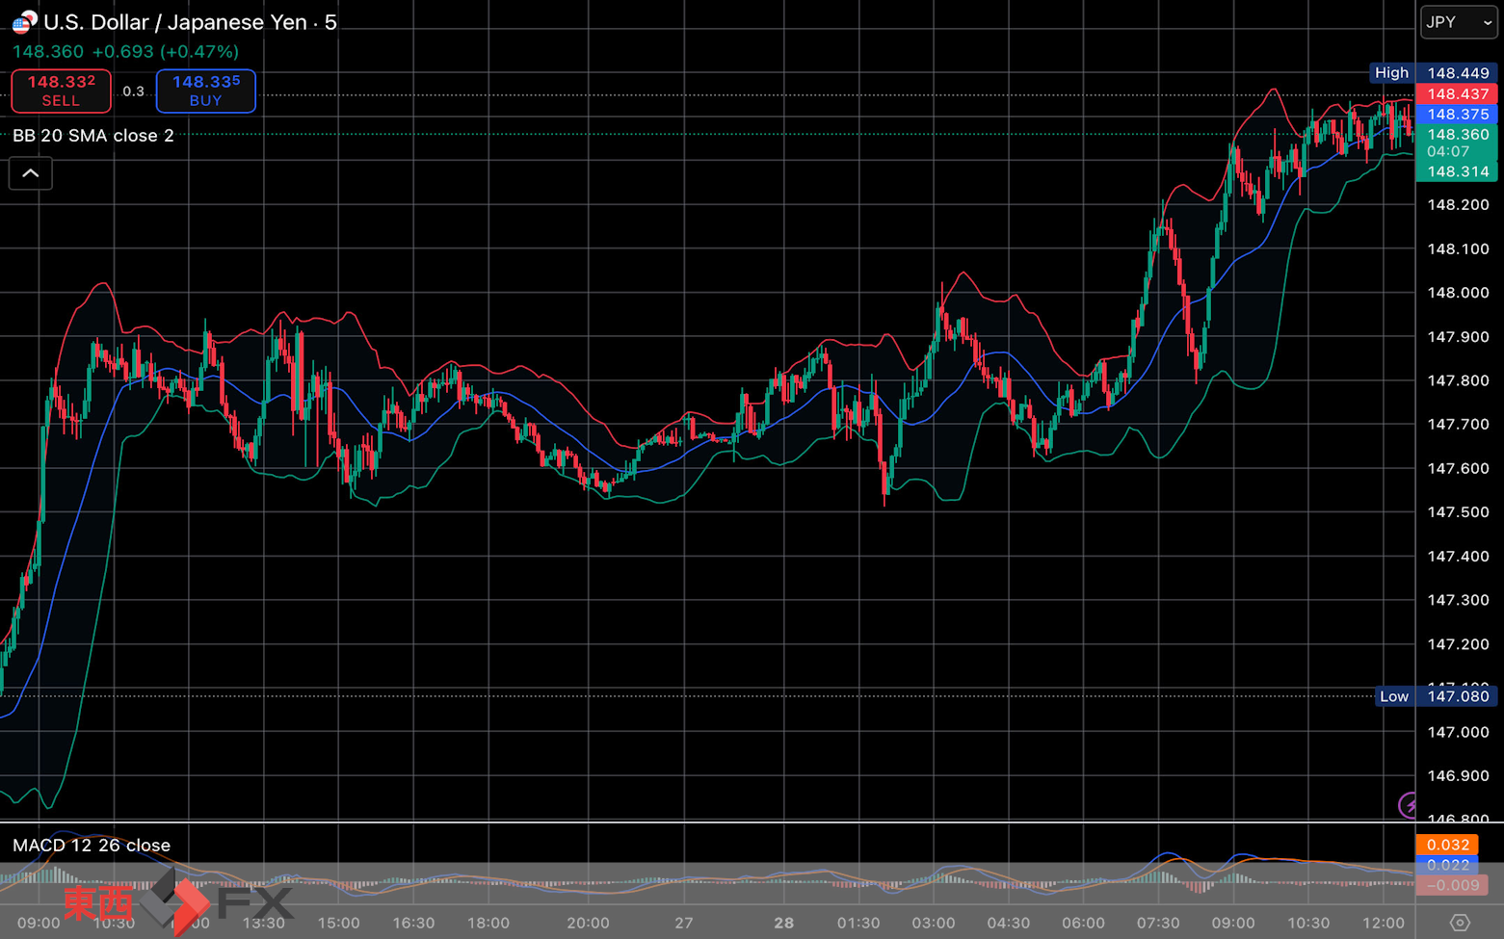Viewport: 1504px width, 939px height.
Task: Click the Low price label tag
Action: click(x=1393, y=696)
